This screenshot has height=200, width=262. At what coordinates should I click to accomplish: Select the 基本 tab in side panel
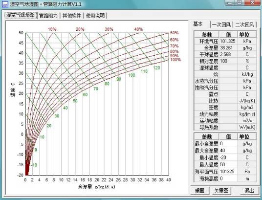[198, 24]
